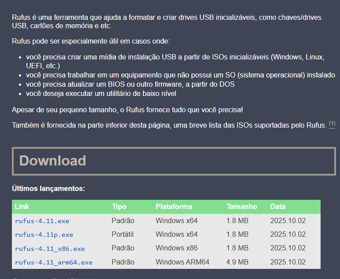Click the Download section heading
The height and width of the screenshot is (279, 340).
click(x=53, y=161)
